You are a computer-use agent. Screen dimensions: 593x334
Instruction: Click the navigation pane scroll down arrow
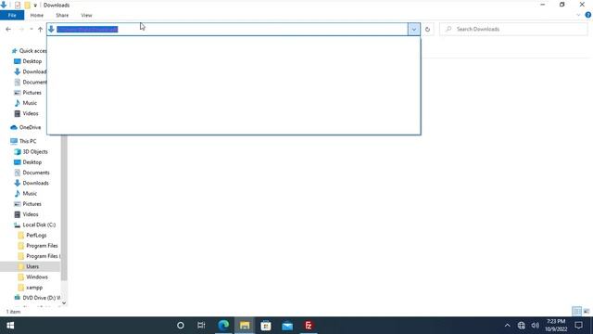coord(64,303)
